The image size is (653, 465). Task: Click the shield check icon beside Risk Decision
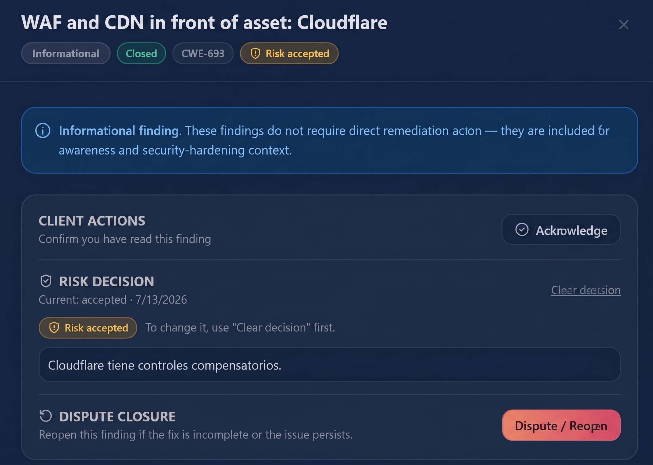(46, 281)
